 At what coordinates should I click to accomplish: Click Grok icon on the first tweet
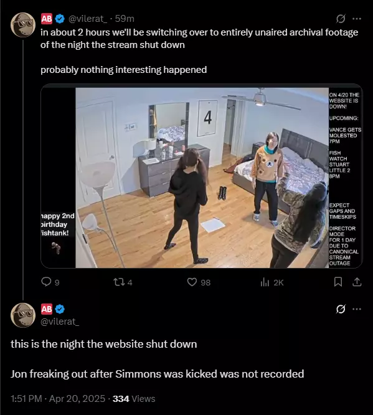click(341, 19)
